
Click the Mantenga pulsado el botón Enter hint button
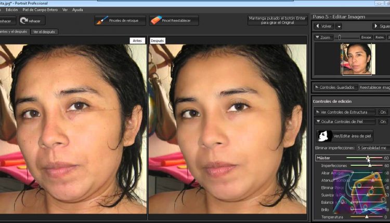tap(277, 20)
